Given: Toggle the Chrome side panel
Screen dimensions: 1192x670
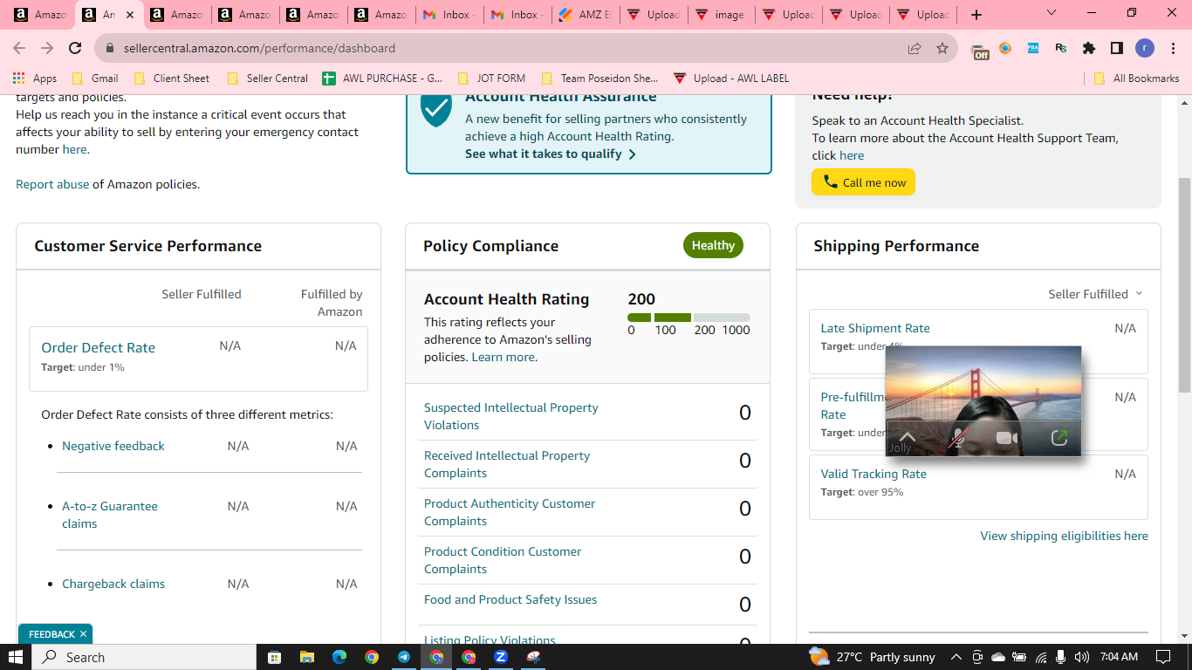Looking at the screenshot, I should click(1117, 48).
